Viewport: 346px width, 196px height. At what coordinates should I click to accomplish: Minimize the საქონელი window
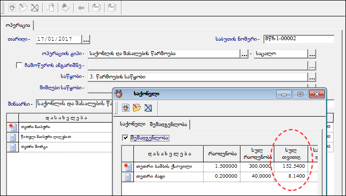(284, 94)
